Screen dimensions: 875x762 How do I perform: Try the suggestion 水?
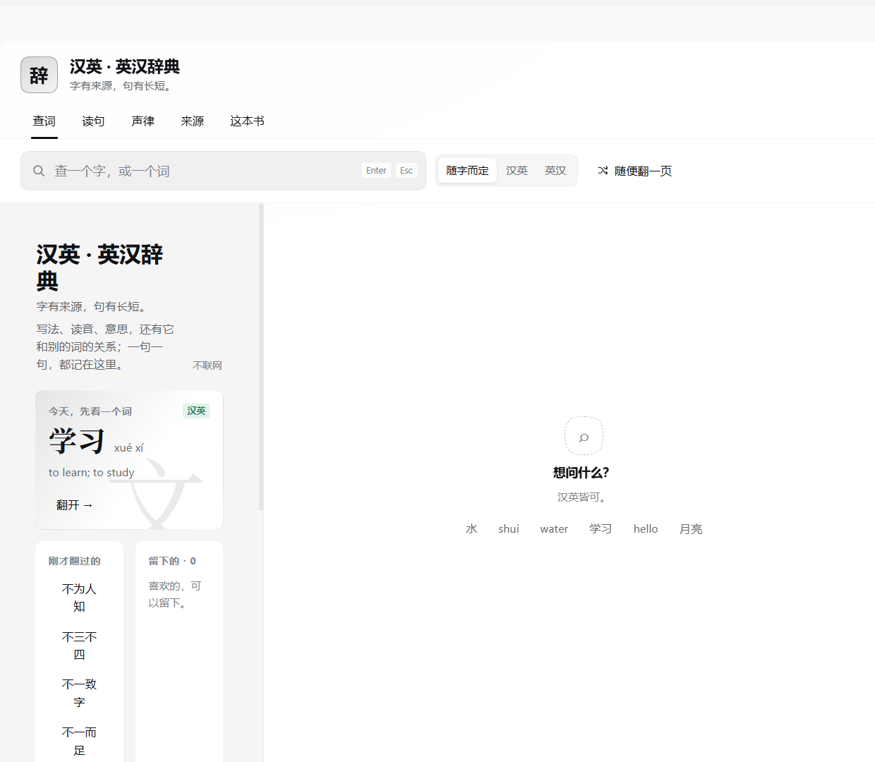pos(471,529)
